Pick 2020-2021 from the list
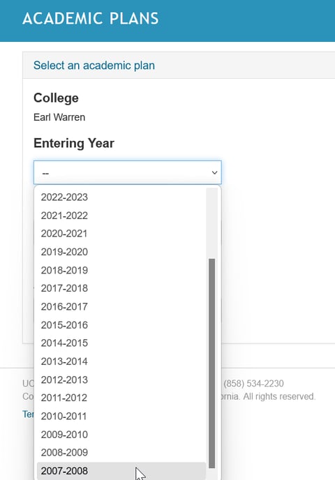 121,234
